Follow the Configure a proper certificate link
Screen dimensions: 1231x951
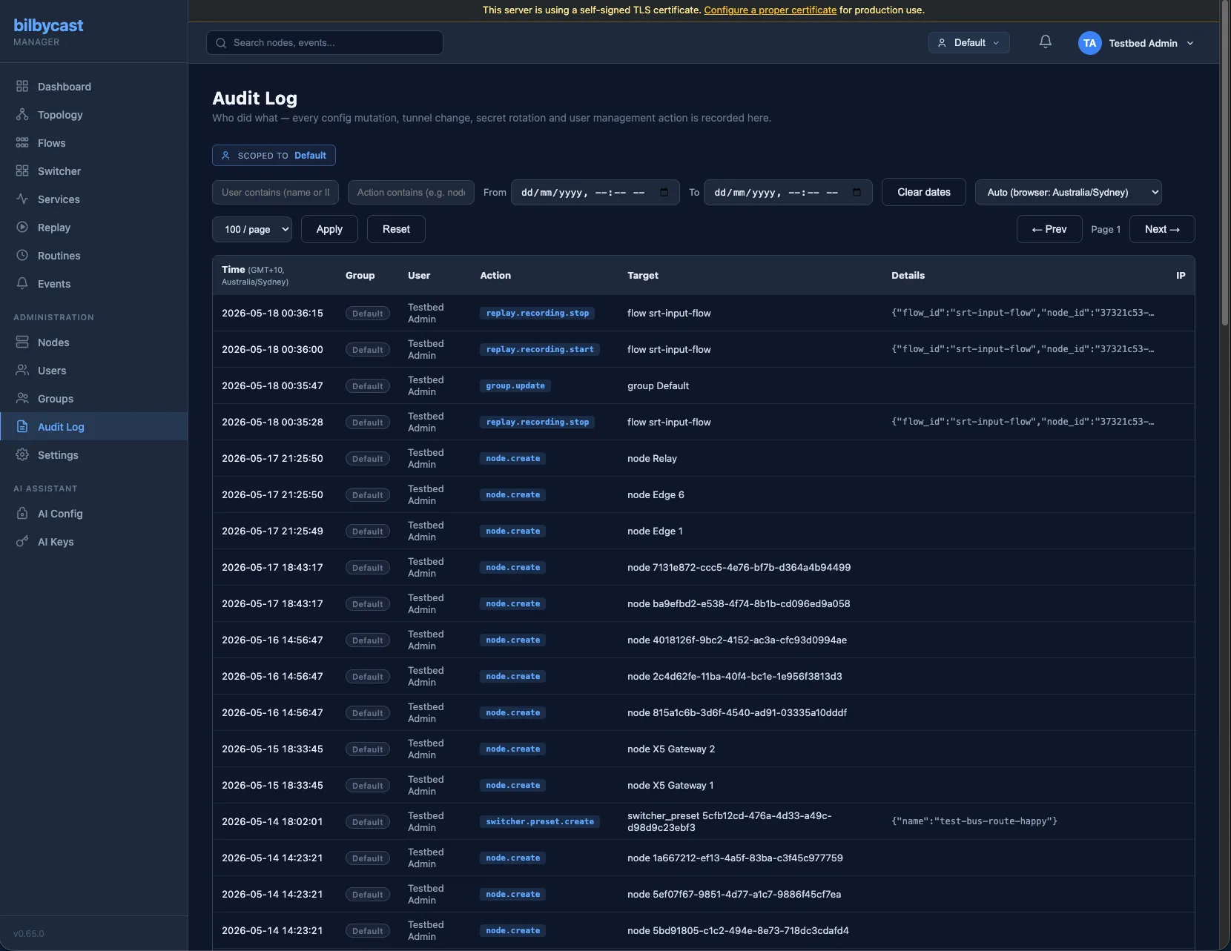770,10
